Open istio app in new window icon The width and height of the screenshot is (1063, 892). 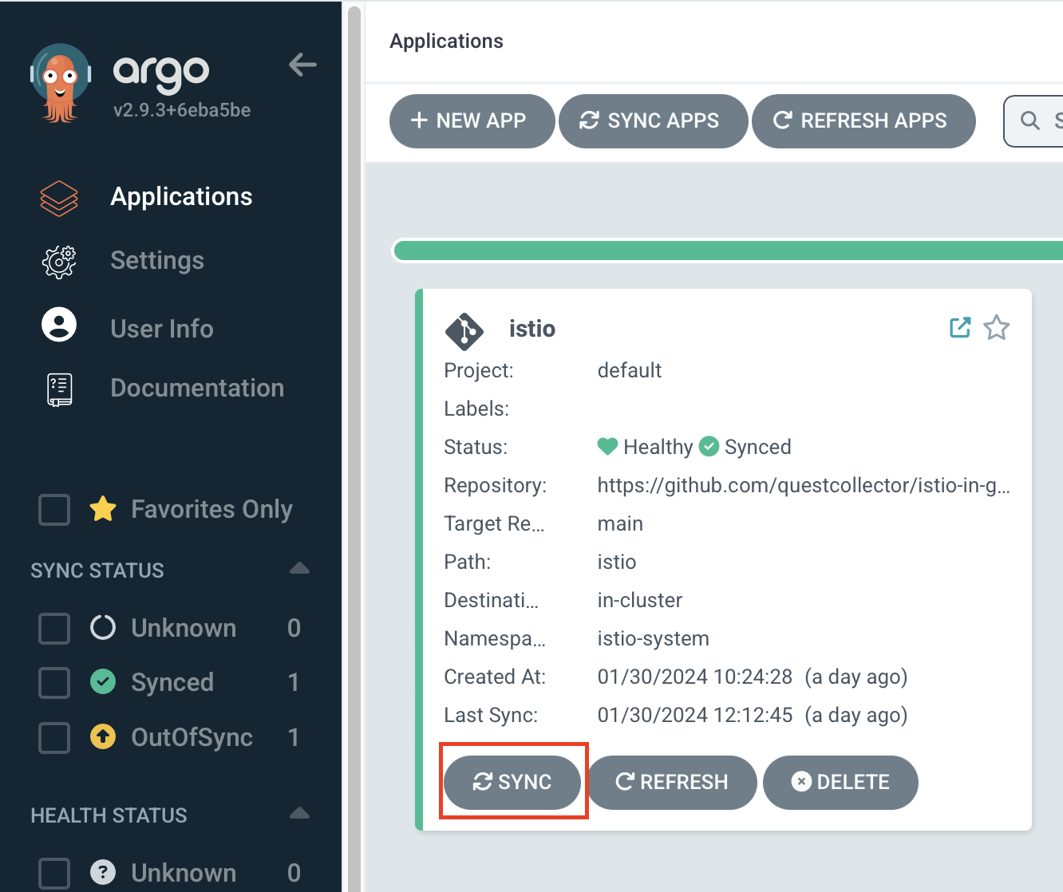(960, 327)
